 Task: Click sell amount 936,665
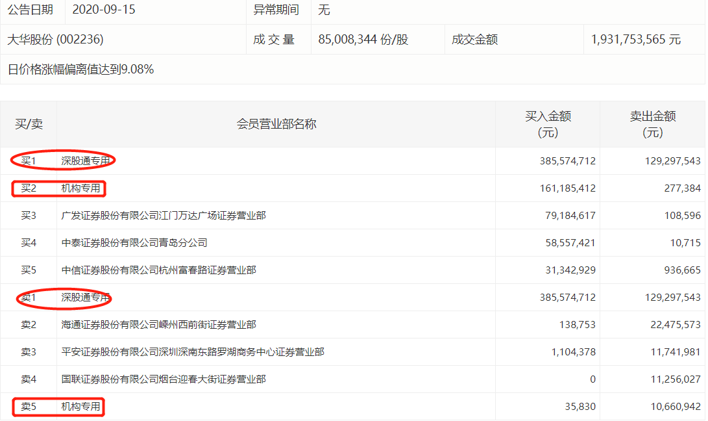pos(682,270)
